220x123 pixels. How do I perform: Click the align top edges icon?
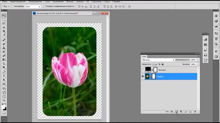pos(79,6)
